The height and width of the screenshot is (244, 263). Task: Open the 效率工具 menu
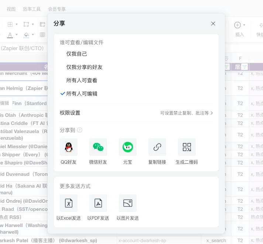(x=32, y=9)
